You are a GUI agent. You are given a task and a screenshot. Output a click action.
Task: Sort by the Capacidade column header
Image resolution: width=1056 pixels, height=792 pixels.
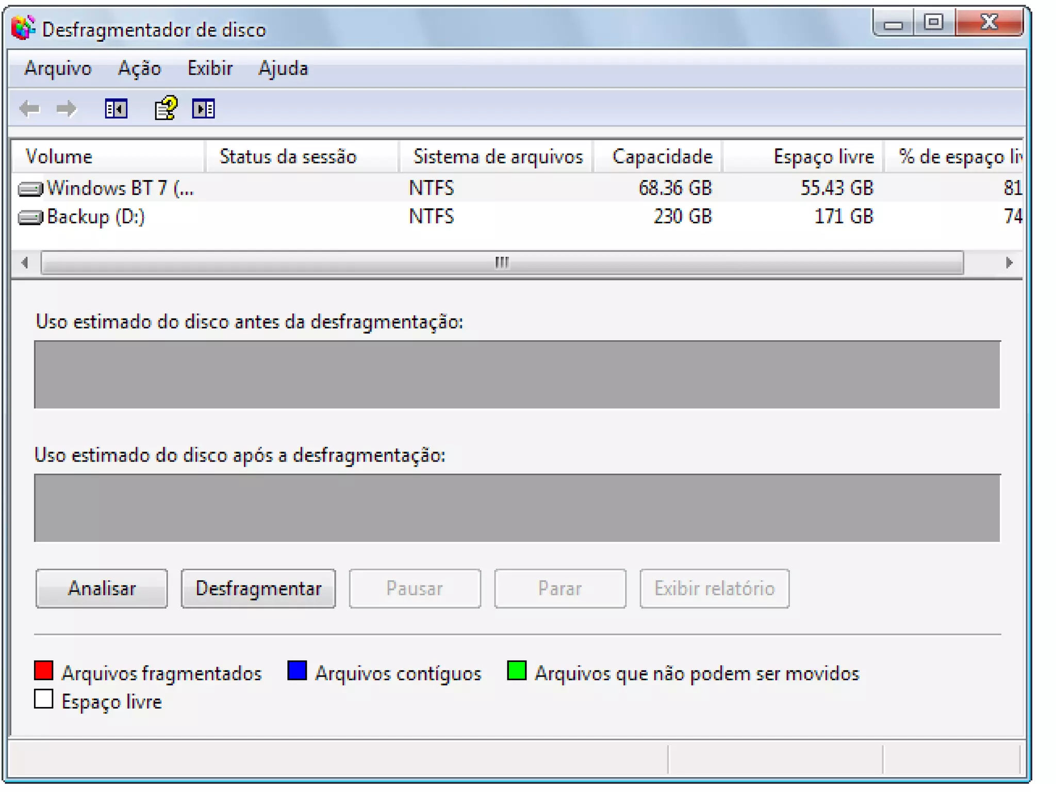[x=662, y=156]
